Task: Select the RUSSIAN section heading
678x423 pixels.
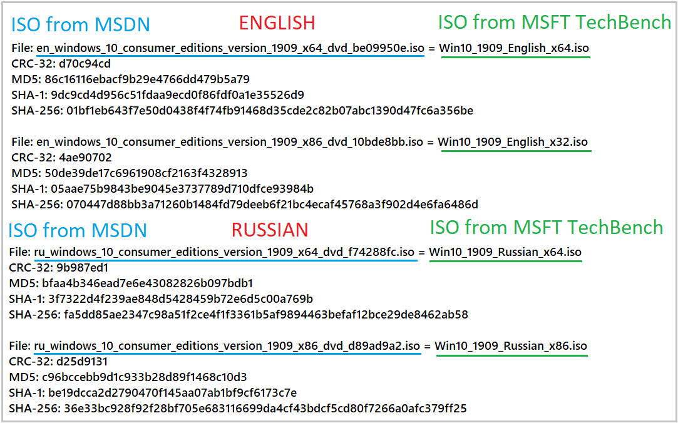Action: point(269,228)
